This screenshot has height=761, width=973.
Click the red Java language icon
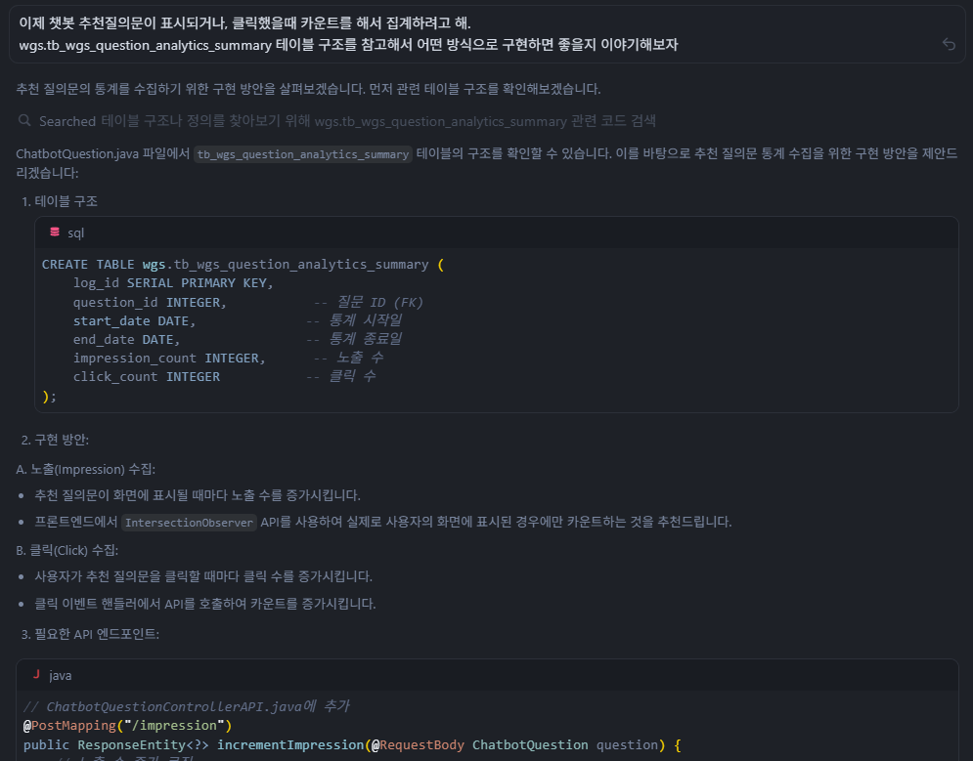36,675
